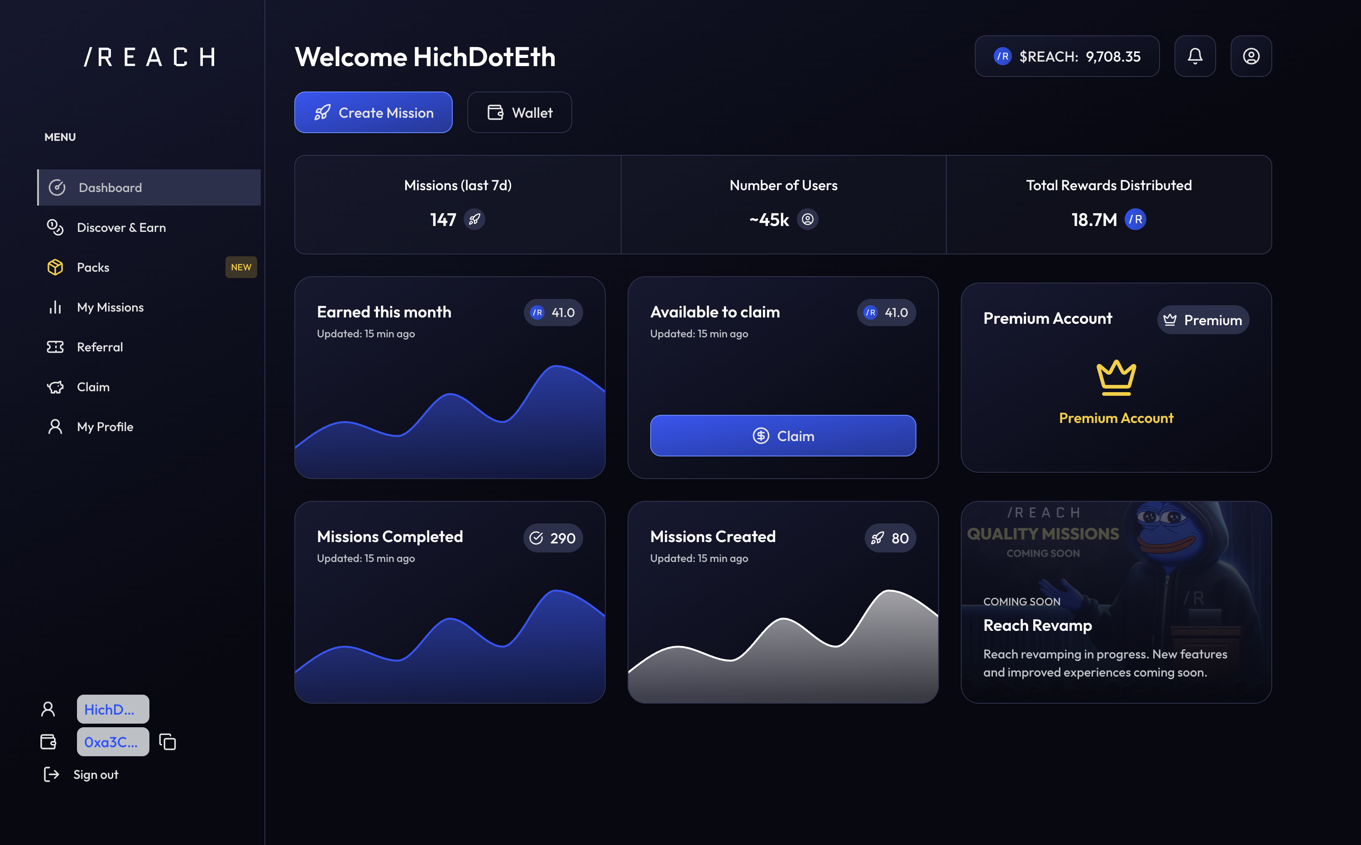
Task: Copy wallet address with the copy icon
Action: (168, 742)
